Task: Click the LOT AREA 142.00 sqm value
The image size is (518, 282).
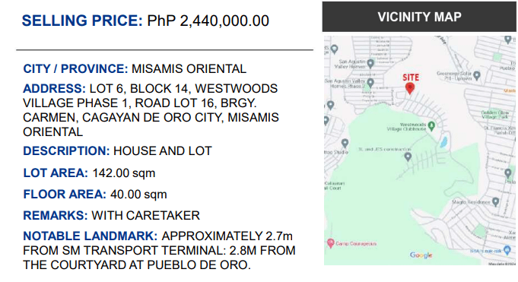Action: (124, 173)
